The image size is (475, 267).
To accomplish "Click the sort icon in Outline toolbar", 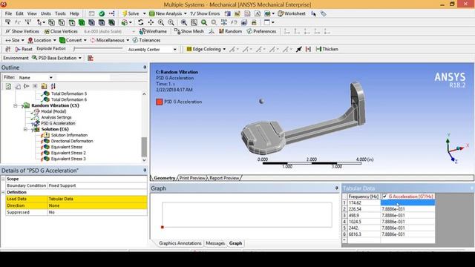I will pos(53,86).
